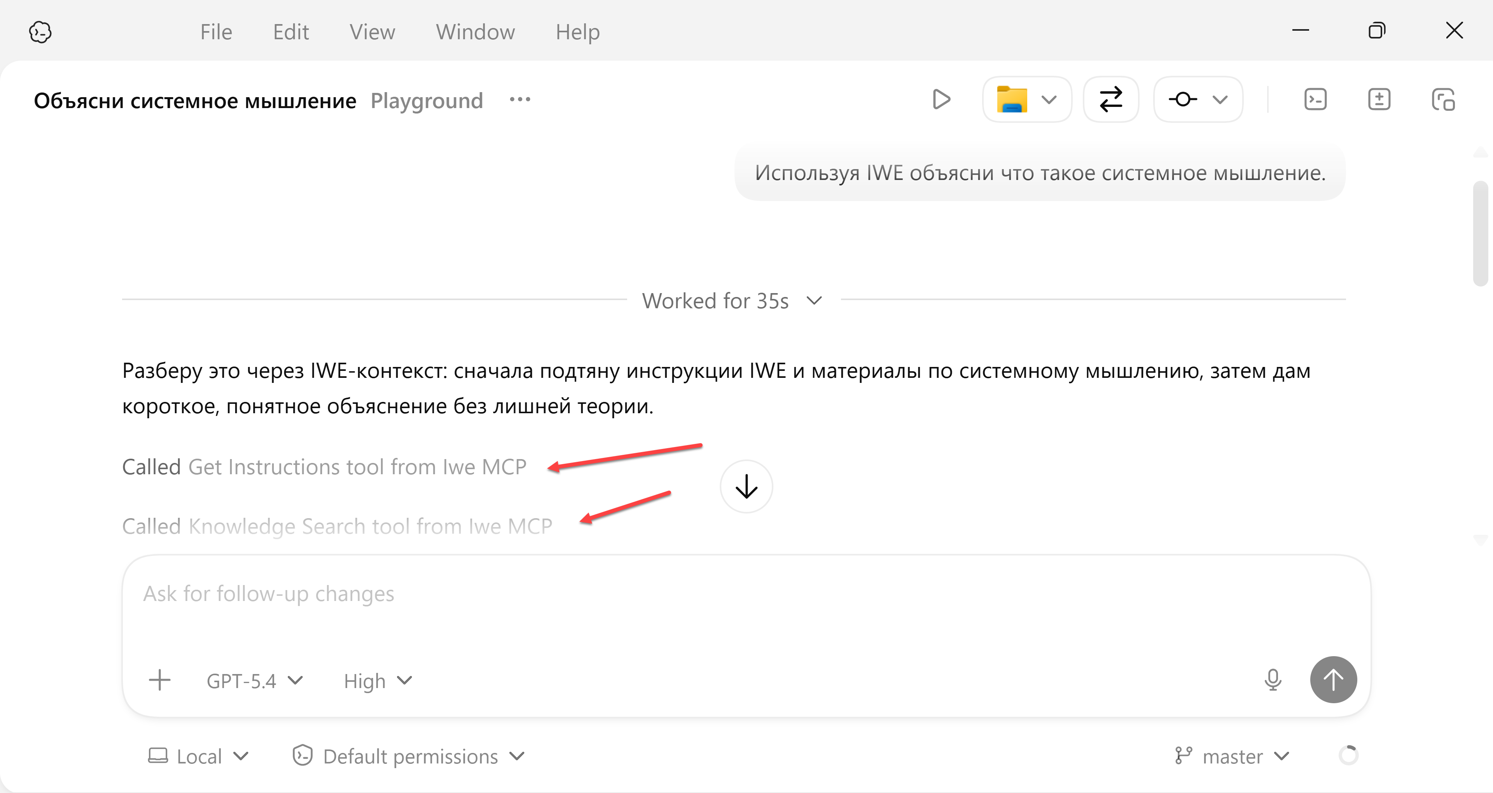The height and width of the screenshot is (793, 1493).
Task: Open the three-dots thread options menu
Action: coord(520,100)
